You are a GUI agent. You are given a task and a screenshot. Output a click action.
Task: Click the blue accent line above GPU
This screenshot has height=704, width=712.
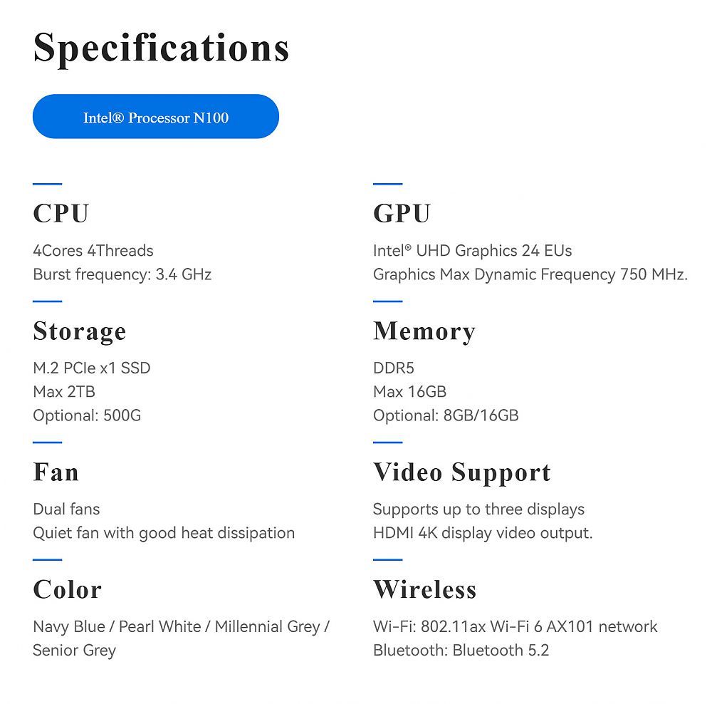click(388, 184)
